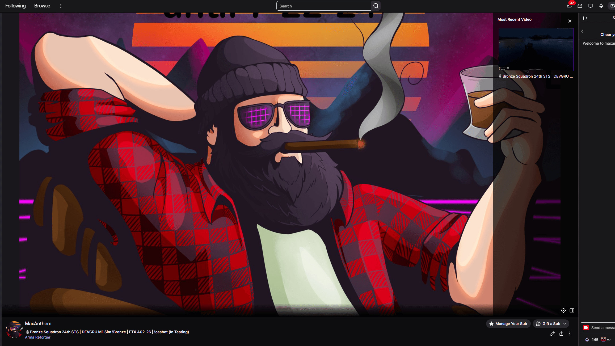Open the Browse tab
Image resolution: width=615 pixels, height=346 pixels.
click(x=42, y=6)
